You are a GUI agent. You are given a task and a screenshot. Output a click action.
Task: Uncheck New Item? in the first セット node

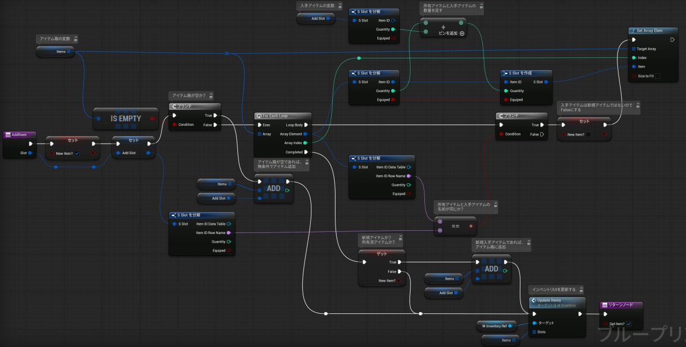[x=77, y=154]
